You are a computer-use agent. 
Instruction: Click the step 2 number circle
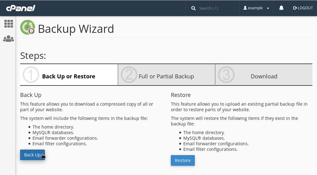(x=129, y=75)
